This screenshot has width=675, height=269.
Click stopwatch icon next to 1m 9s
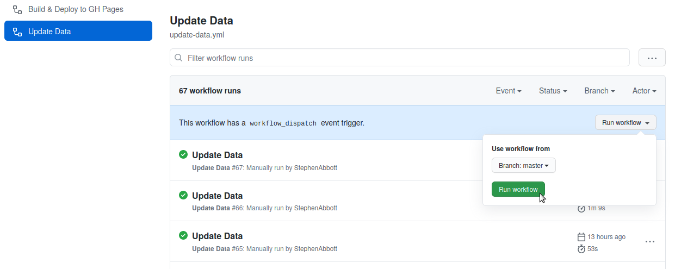coord(581,208)
